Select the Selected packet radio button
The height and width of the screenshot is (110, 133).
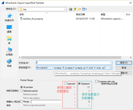pyautogui.click(x=22, y=91)
